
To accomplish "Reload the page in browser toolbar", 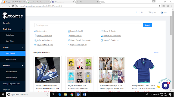I will (x=10, y=6).
